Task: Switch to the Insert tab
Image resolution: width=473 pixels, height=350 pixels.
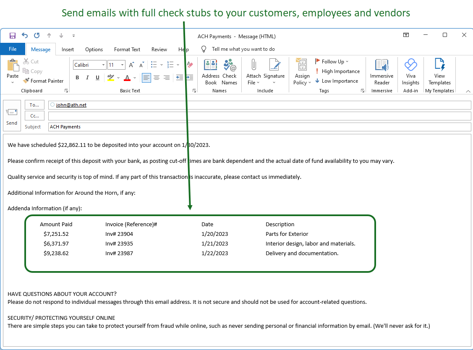Action: pyautogui.click(x=68, y=50)
